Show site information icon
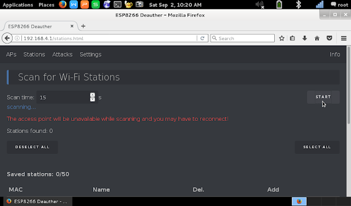 (17, 38)
